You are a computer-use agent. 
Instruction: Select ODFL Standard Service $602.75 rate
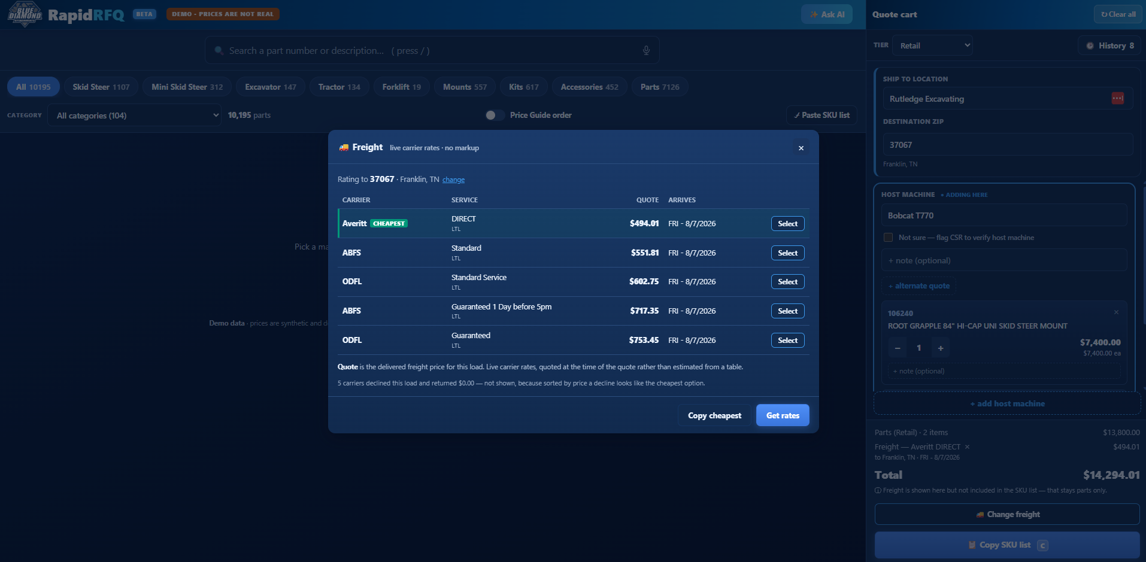787,282
